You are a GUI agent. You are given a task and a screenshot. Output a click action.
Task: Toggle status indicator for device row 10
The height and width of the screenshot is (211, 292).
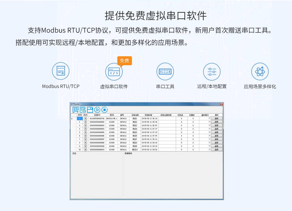86,150
